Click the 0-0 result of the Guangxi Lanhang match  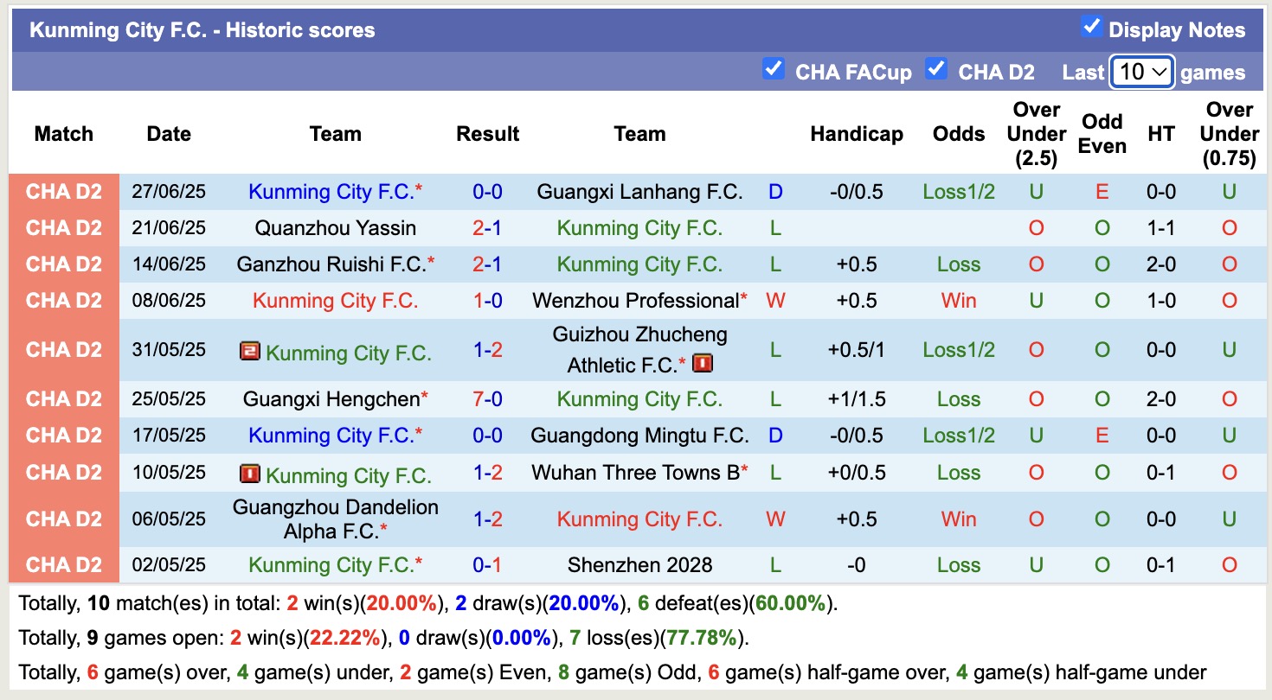click(x=488, y=192)
